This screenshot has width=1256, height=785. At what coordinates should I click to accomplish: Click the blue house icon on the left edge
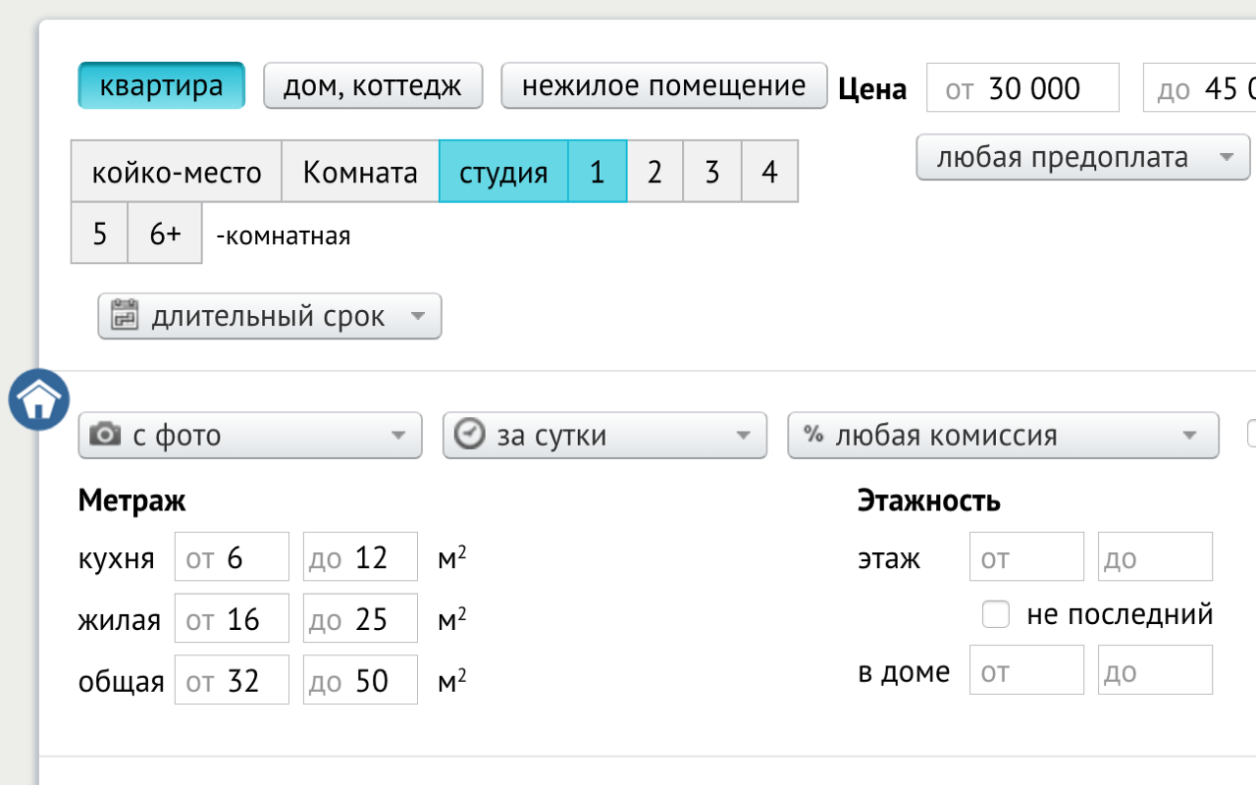pos(37,399)
